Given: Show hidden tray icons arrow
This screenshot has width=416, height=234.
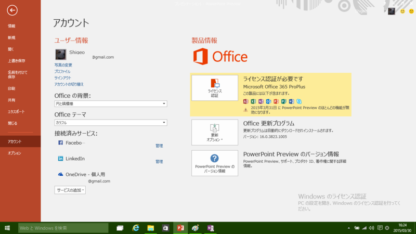Looking at the screenshot, I should [x=348, y=228].
